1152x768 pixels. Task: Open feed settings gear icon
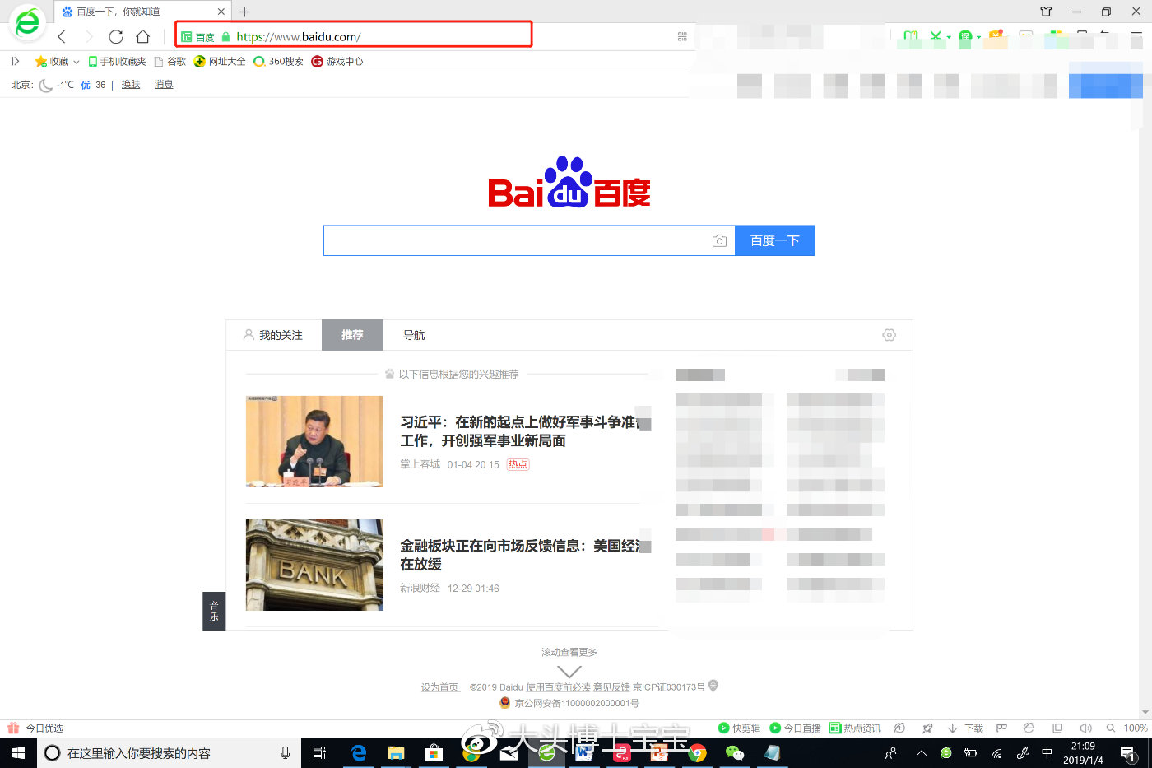(889, 335)
